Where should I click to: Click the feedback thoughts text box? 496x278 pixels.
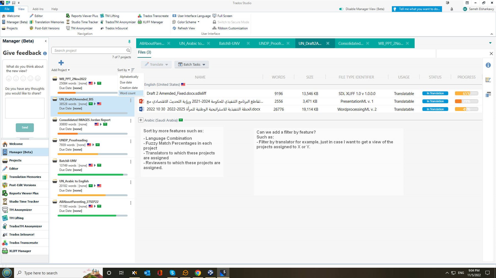[x=25, y=108]
